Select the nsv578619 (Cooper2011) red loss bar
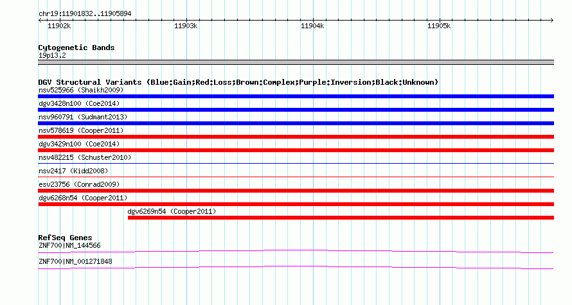This screenshot has height=305, width=572. tap(296, 137)
